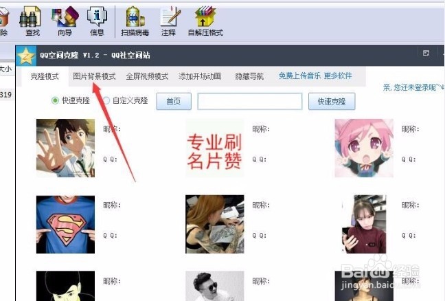
Task: Select the black-hat cartoon avatar
Action: [x=65, y=286]
